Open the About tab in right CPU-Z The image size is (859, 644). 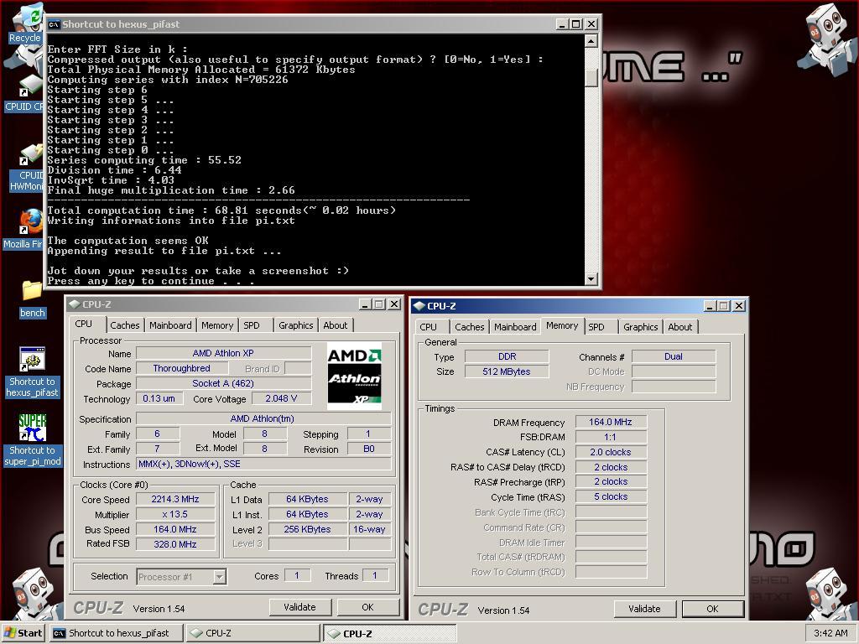679,327
